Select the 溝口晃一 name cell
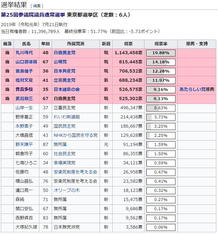Screen dimensions: 218x234 26,190
